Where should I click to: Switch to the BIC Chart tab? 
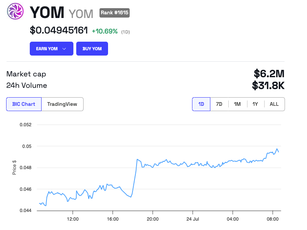pyautogui.click(x=24, y=104)
